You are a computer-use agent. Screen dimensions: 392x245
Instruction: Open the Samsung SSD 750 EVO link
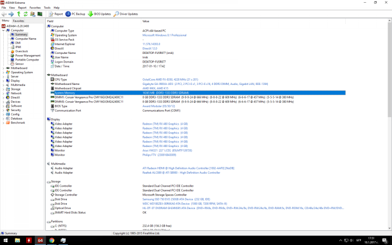[x=176, y=199]
